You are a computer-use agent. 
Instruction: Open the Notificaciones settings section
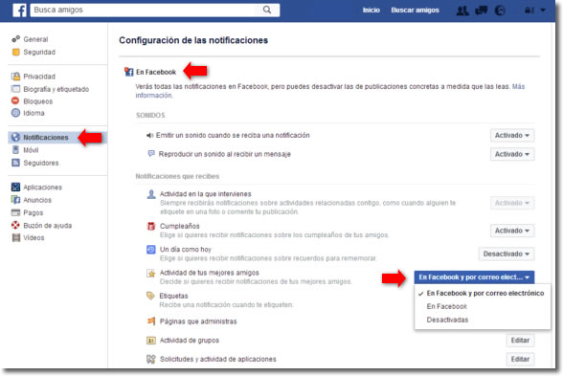click(x=46, y=138)
